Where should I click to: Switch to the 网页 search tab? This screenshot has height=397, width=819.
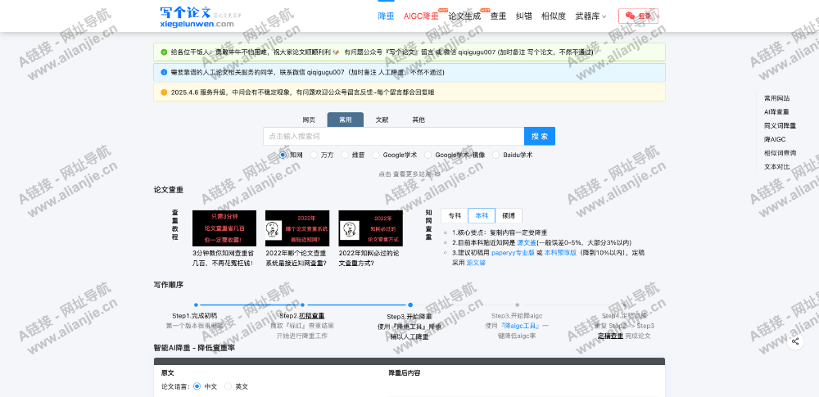coord(310,120)
